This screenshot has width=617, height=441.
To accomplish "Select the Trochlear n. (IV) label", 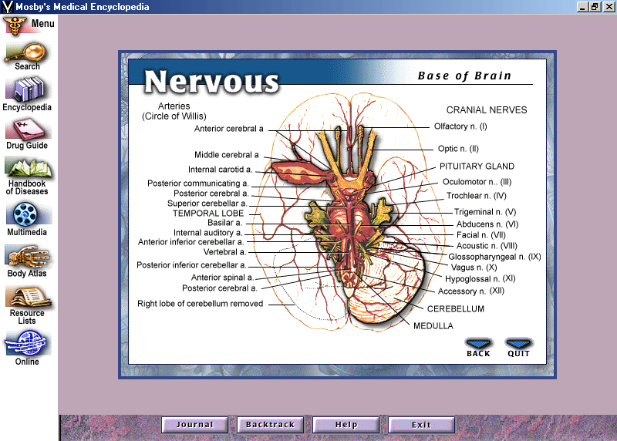I will 476,196.
